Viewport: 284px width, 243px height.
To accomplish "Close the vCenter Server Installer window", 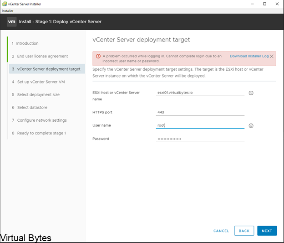I will coord(277,4).
